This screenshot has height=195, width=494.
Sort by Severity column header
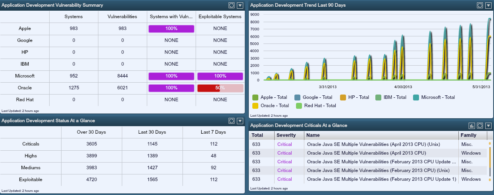pyautogui.click(x=289, y=135)
